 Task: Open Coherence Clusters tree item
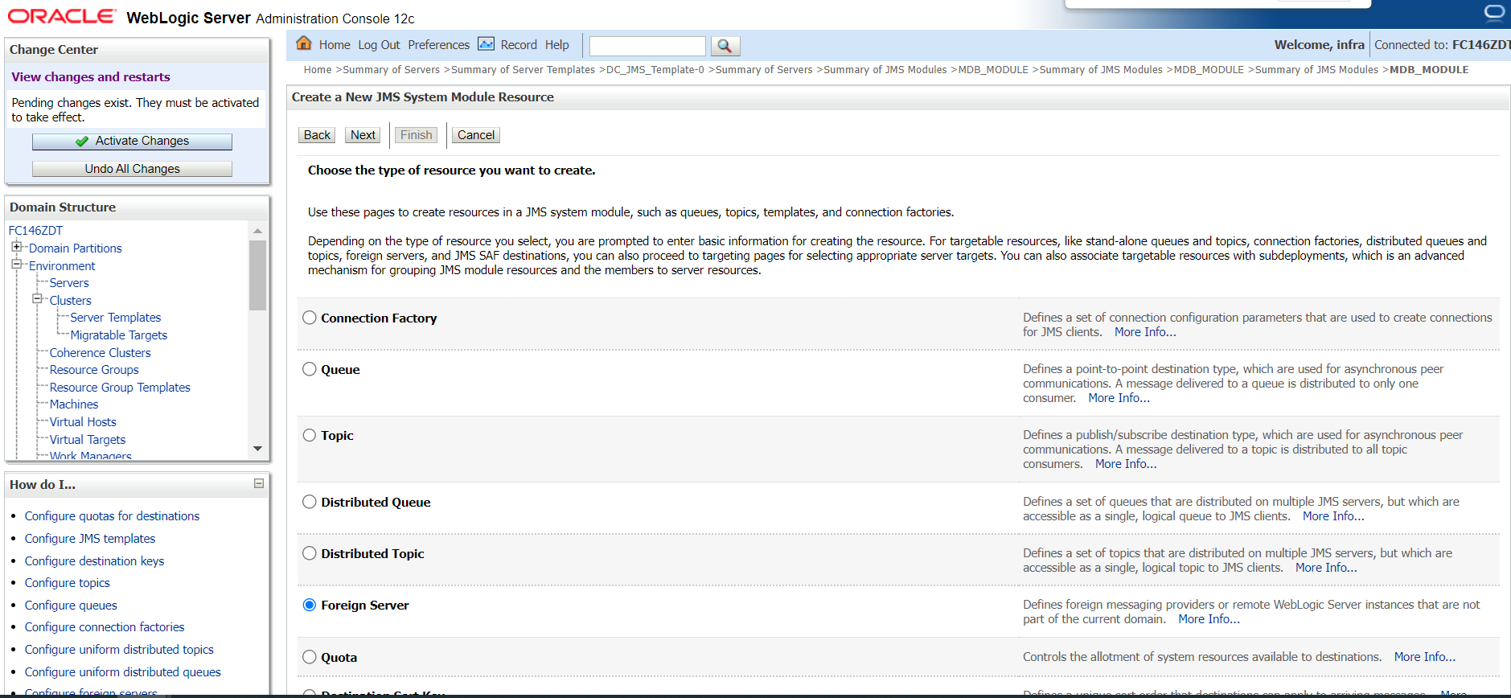(100, 353)
